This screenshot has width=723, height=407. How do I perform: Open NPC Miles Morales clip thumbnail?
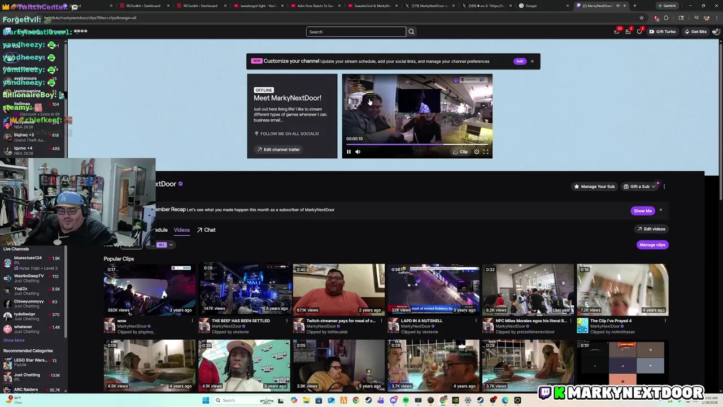pyautogui.click(x=528, y=289)
